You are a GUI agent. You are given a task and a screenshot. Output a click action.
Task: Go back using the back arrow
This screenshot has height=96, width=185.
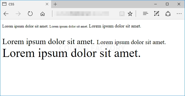coord(6,14)
